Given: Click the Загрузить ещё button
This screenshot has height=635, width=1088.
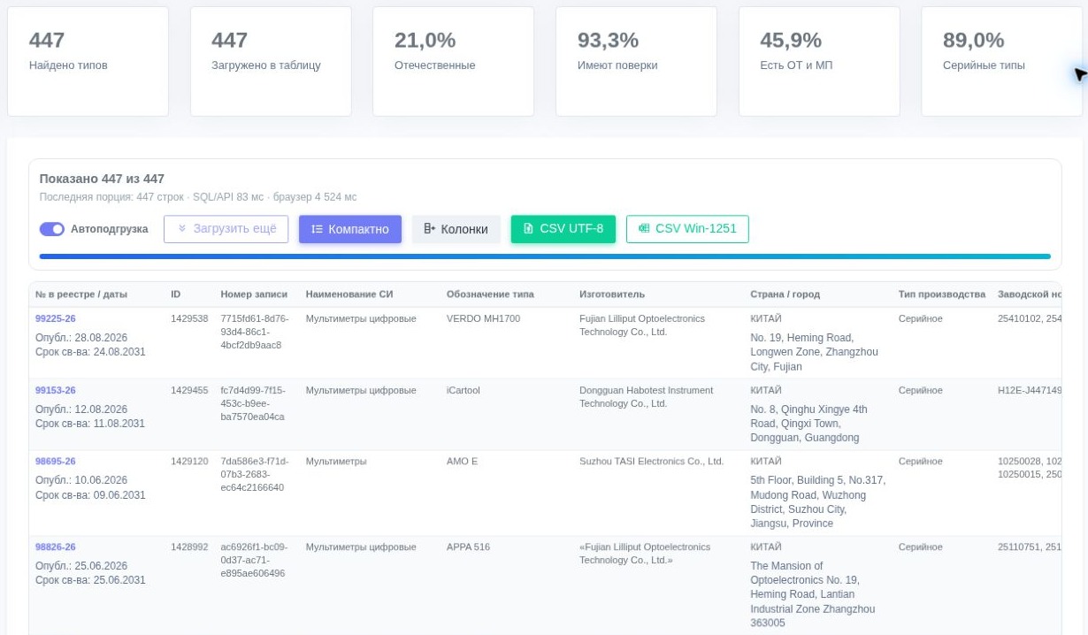Looking at the screenshot, I should point(226,229).
